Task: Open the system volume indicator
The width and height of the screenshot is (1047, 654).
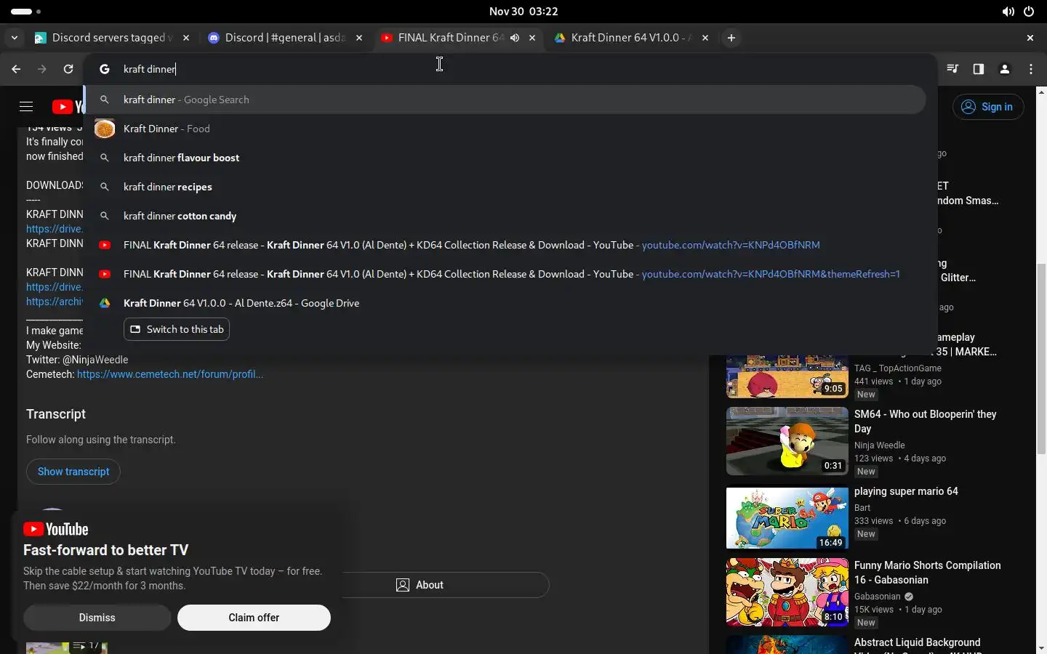Action: (x=1008, y=12)
